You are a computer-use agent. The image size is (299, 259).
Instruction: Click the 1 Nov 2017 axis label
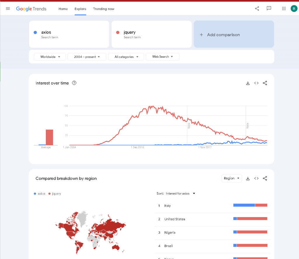(205, 147)
